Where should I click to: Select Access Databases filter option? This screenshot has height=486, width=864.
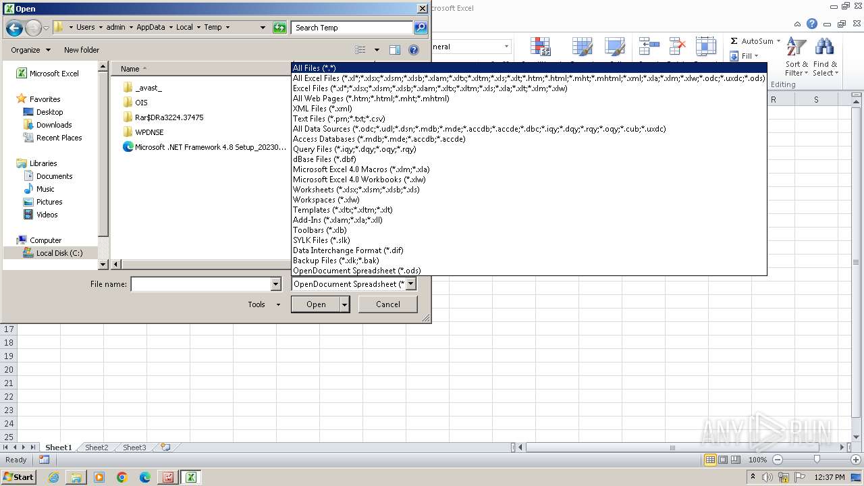529,139
